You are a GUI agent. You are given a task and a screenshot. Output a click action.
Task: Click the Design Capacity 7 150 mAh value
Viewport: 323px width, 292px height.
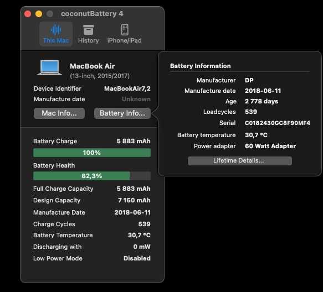134,200
